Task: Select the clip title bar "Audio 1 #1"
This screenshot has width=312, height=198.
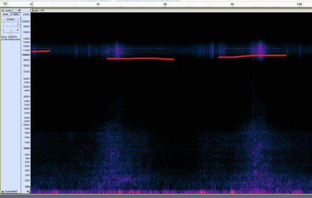Action: coord(171,11)
